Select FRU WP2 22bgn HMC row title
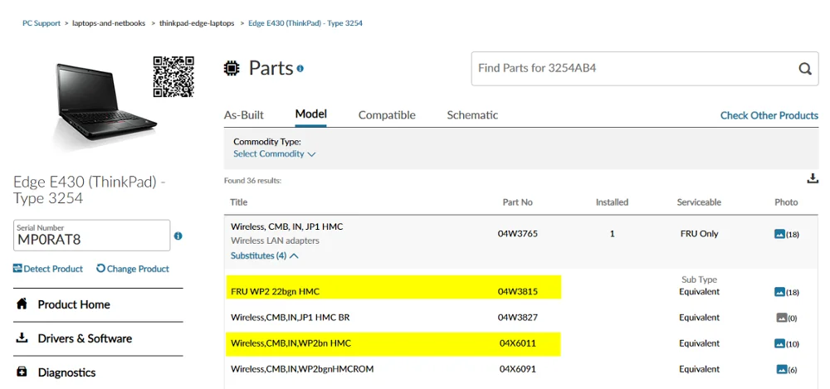 276,292
